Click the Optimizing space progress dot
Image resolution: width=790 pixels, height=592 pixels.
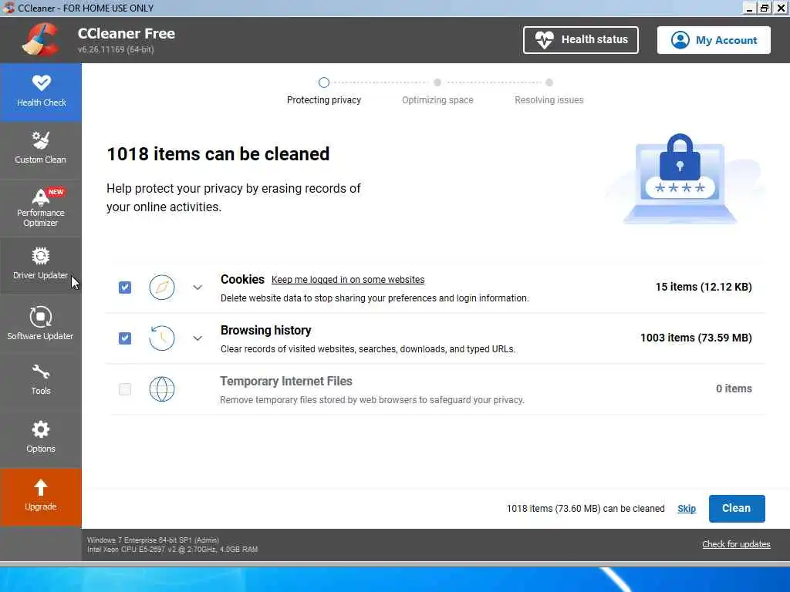437,82
